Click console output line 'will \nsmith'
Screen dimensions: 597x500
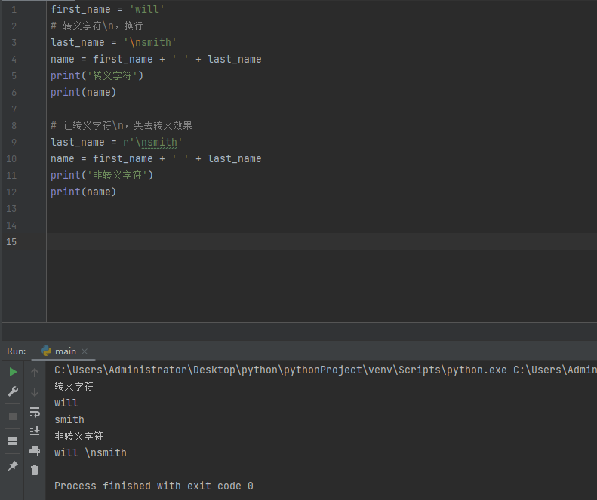[x=91, y=452]
